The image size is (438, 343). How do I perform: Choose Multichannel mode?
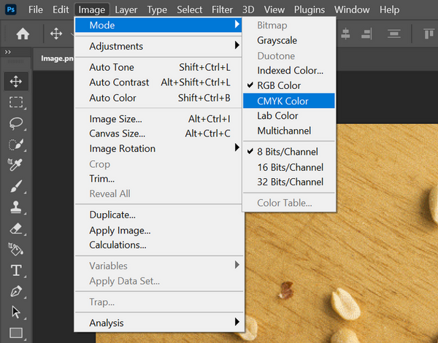coord(289,131)
